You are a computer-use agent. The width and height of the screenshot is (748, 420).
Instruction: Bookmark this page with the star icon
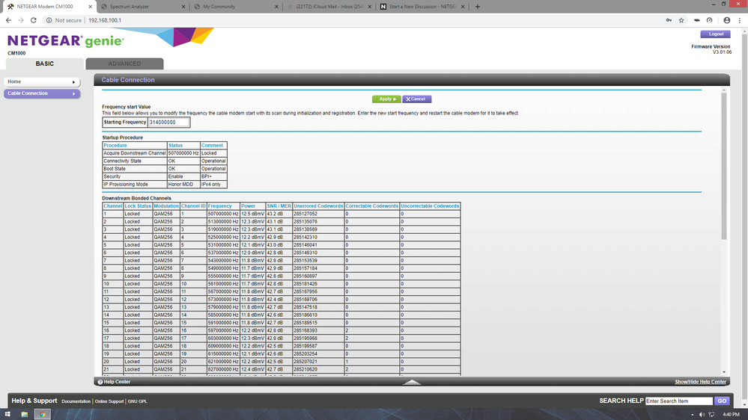[681, 20]
